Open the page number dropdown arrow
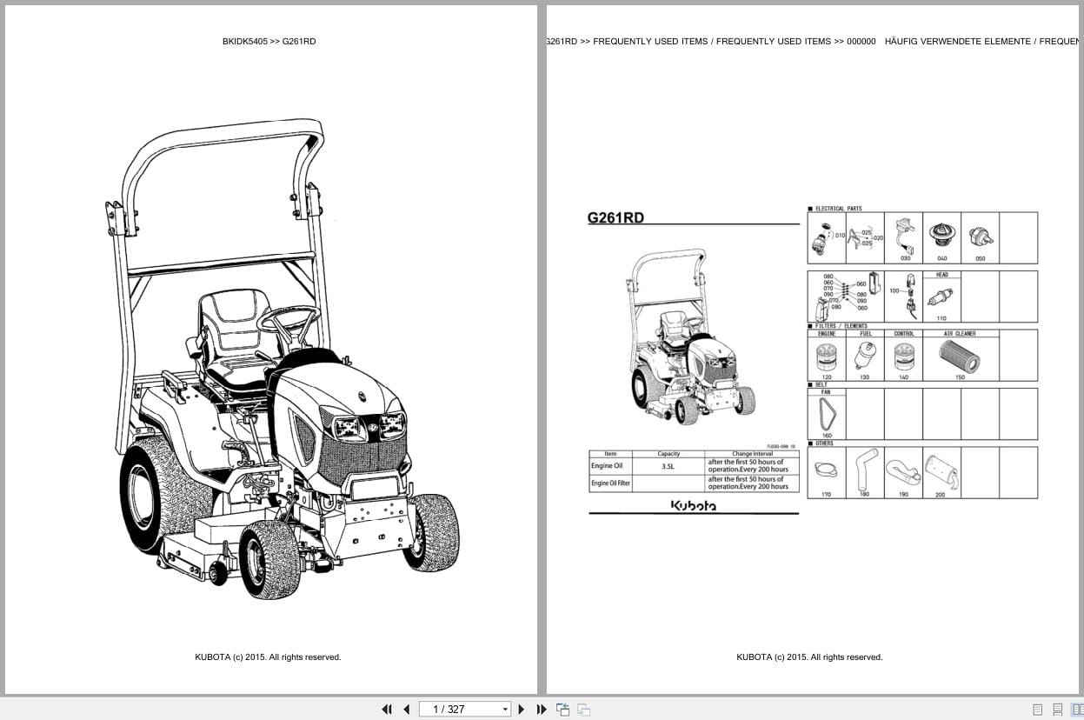Viewport: 1084px width, 720px height. click(505, 710)
